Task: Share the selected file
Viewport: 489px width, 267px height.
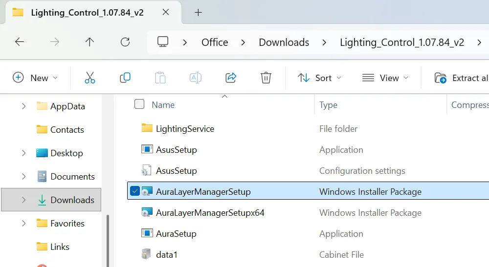Action: (231, 78)
